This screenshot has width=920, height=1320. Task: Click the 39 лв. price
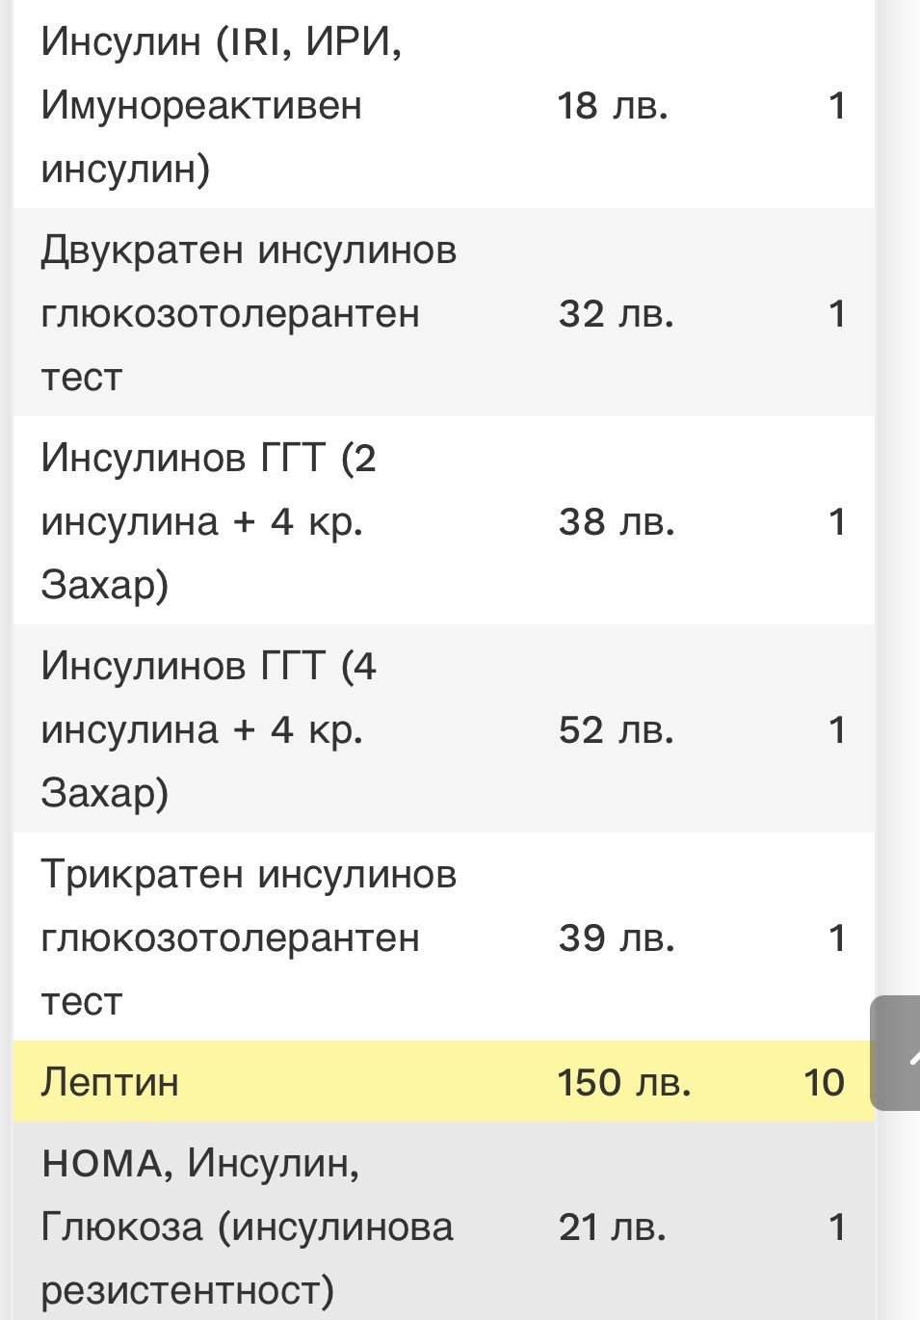(x=616, y=938)
